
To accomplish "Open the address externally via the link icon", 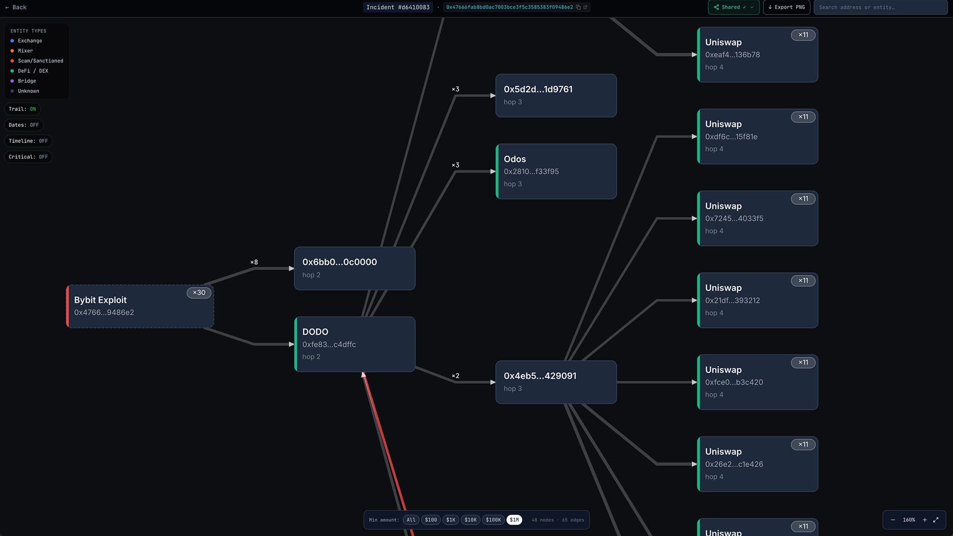I will click(x=585, y=7).
